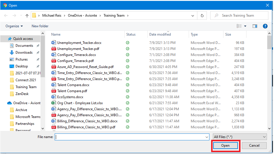This screenshot has width=275, height=155.
Task: Open Training Team folder in sidebar
Action: 26,87
